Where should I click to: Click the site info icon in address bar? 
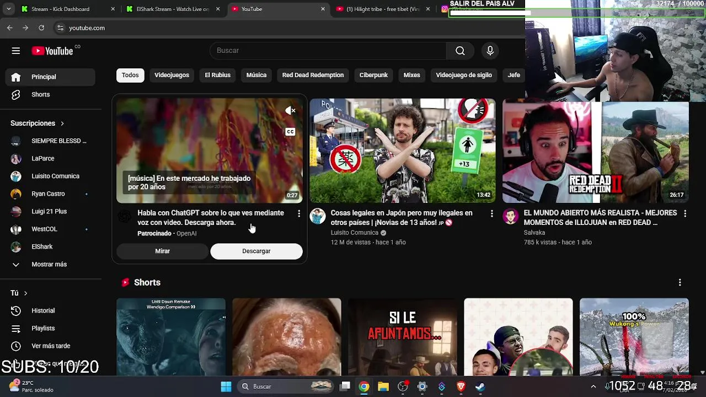[x=60, y=28]
